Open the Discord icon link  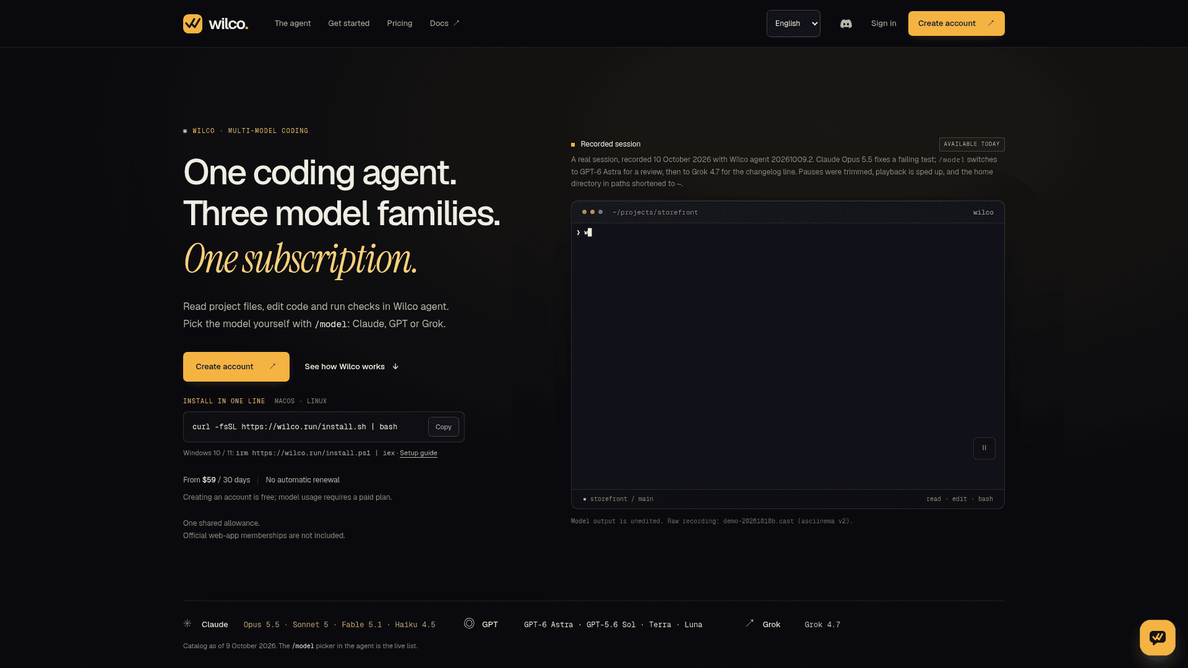click(846, 24)
